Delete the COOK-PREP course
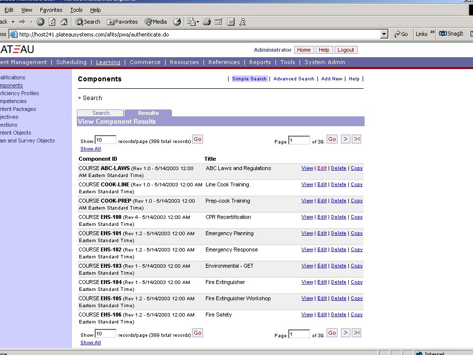The width and height of the screenshot is (473, 355). point(338,201)
